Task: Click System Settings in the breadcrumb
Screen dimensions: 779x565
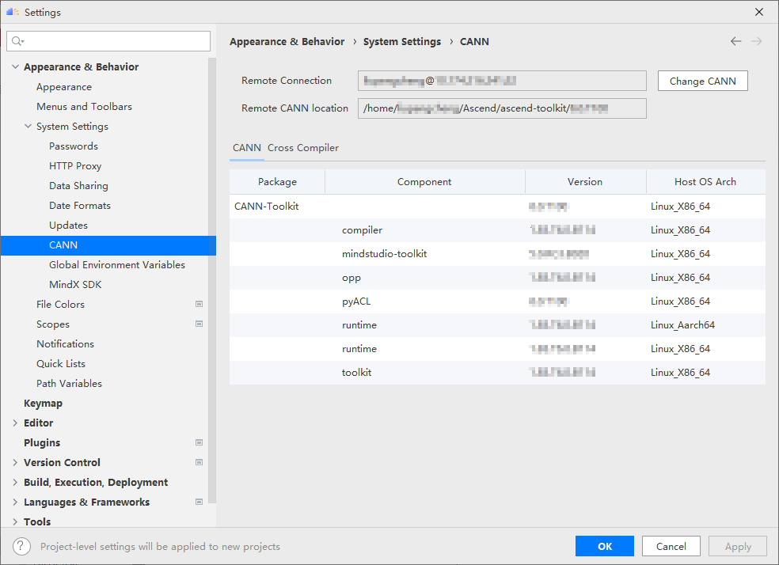Action: tap(402, 42)
